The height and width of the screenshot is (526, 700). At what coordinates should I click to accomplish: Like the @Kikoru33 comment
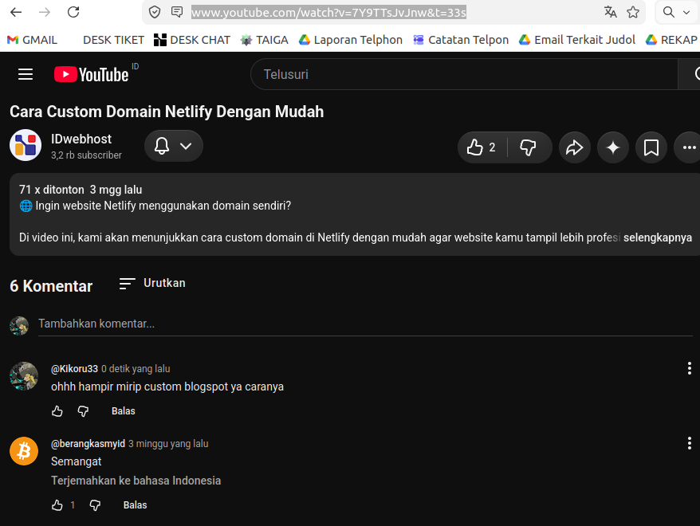click(57, 411)
